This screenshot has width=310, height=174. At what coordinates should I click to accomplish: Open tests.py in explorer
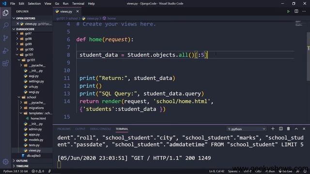tap(34, 145)
